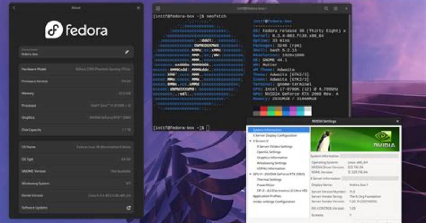Viewport: 426px width, 223px height.
Task: Select OpenGL Settings in NVIDIA tree
Action: (x=269, y=152)
